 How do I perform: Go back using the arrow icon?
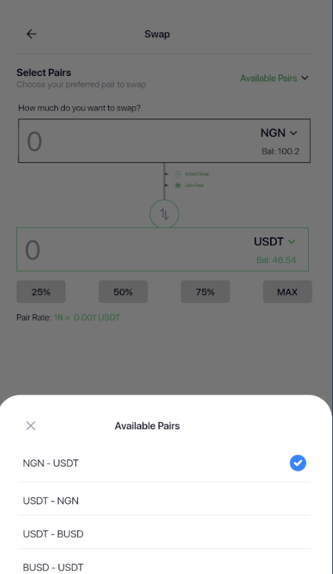tap(32, 34)
